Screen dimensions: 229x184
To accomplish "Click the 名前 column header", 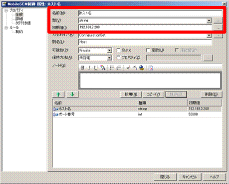I will pos(95,103).
